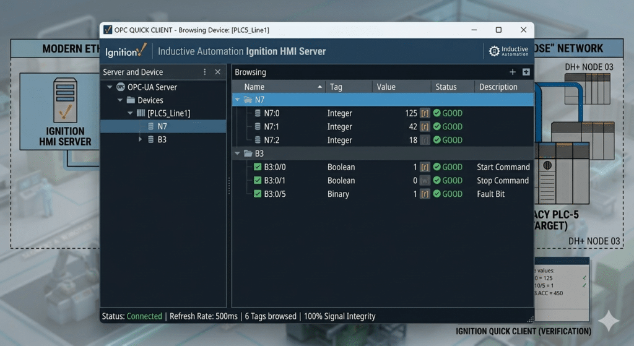Select N7 in the Server and Device tree
The height and width of the screenshot is (346, 634).
(x=162, y=126)
